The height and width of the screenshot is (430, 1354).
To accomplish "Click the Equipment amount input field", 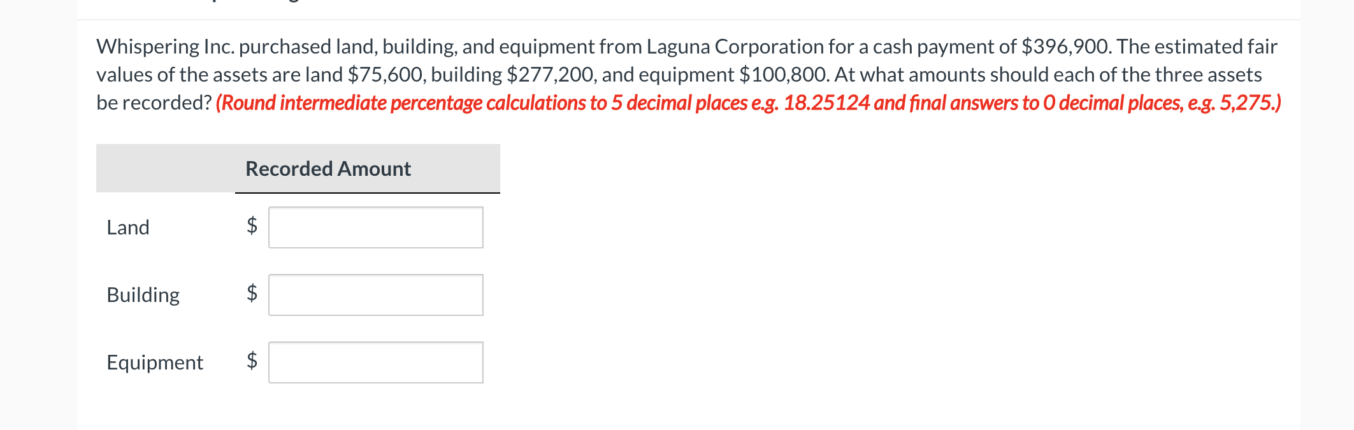I will pyautogui.click(x=376, y=362).
